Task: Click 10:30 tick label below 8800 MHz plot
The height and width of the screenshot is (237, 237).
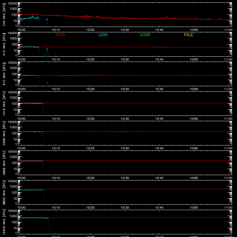Action: (125, 208)
